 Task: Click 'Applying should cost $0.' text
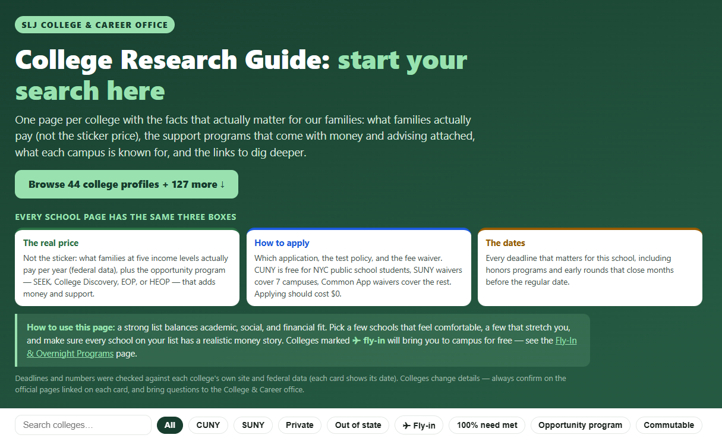298,294
